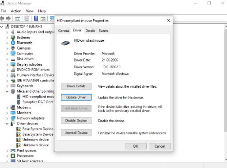
Task: Switch to the Events tab
Action: pyautogui.click(x=103, y=31)
